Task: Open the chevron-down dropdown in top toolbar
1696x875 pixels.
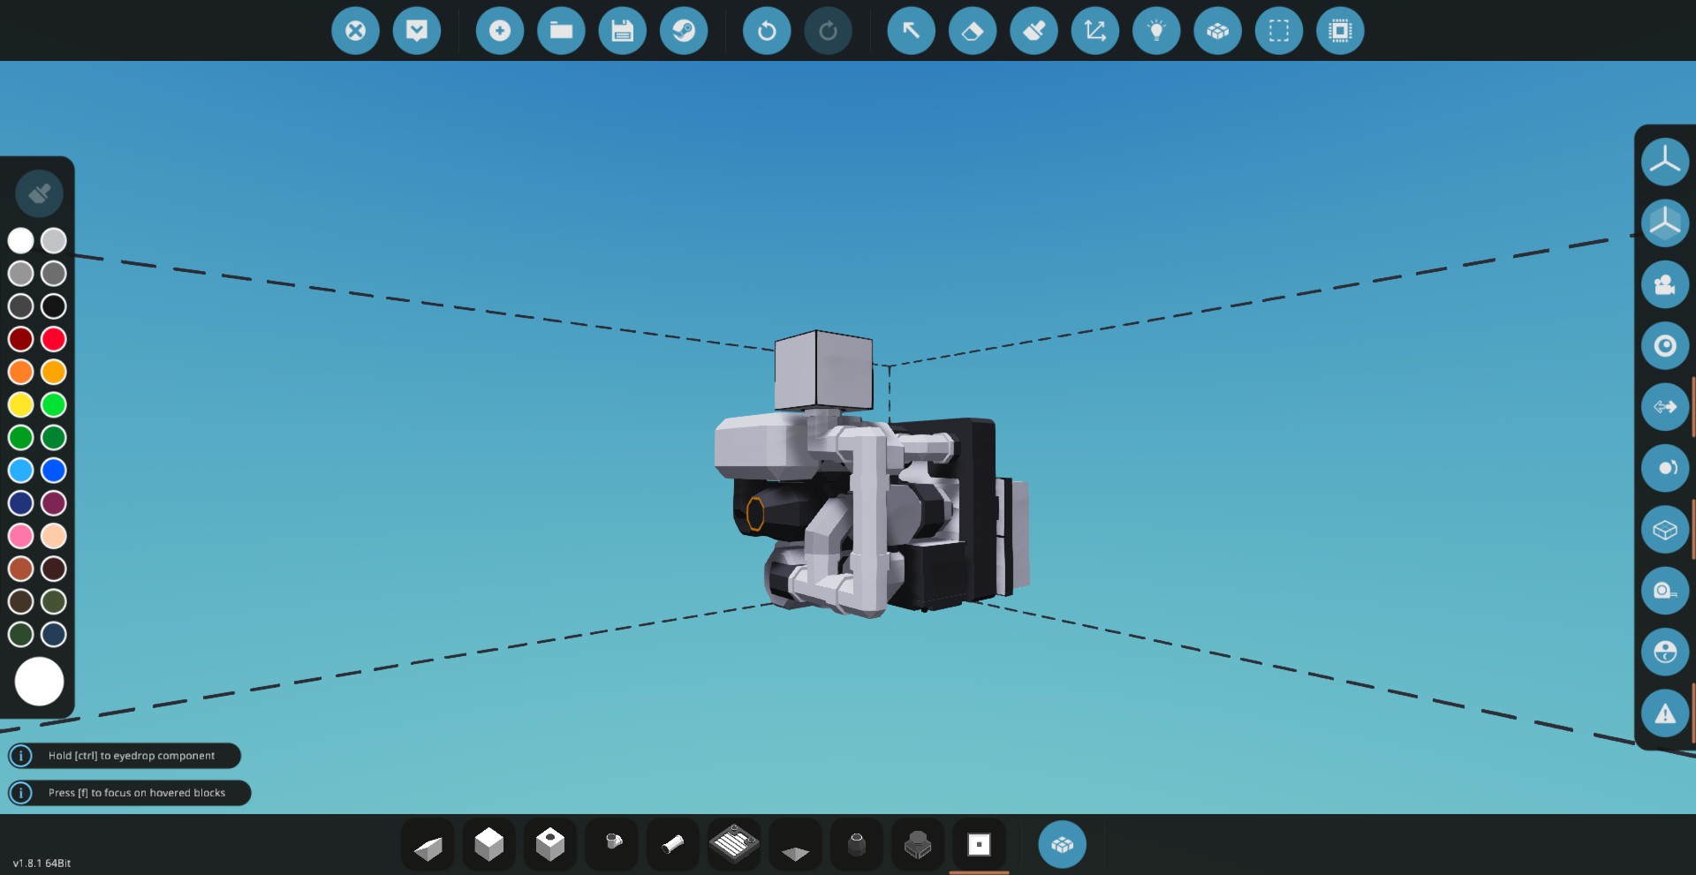Action: pyautogui.click(x=417, y=31)
